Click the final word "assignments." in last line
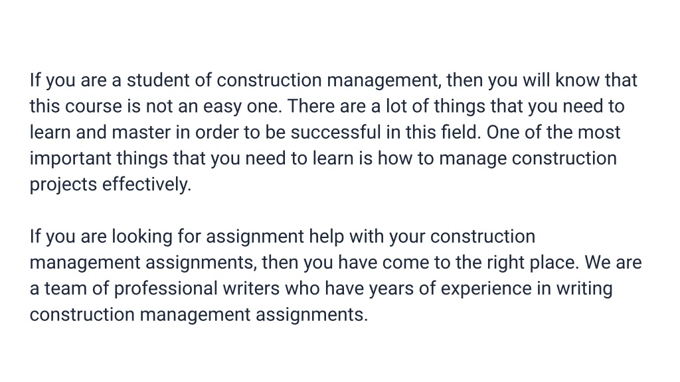Screen dimensions: 680x382 [311, 315]
